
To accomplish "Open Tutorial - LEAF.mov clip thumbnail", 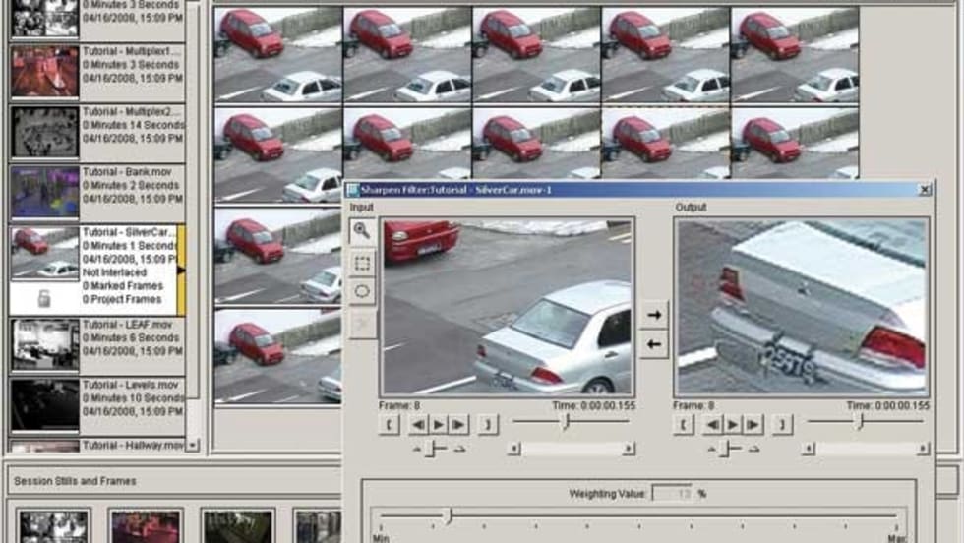I will point(44,344).
